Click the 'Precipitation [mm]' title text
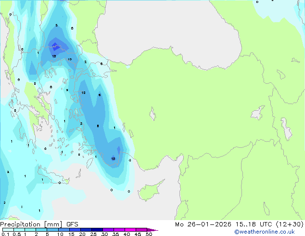 31,224
